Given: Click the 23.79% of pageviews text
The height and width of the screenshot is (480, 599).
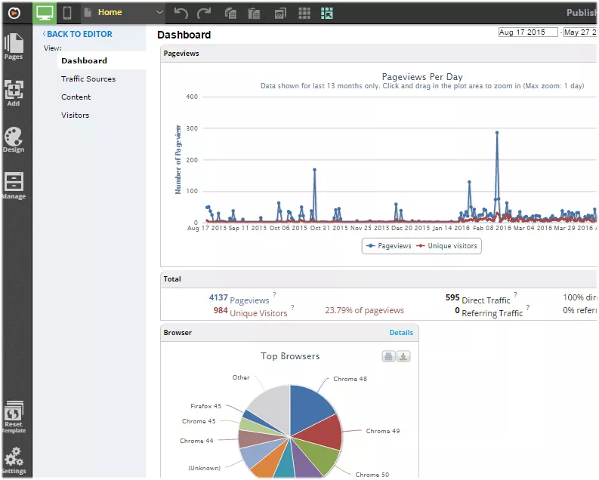Looking at the screenshot, I should pyautogui.click(x=364, y=311).
